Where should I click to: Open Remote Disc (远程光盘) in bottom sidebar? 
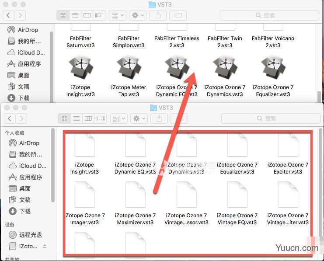tap(25, 235)
